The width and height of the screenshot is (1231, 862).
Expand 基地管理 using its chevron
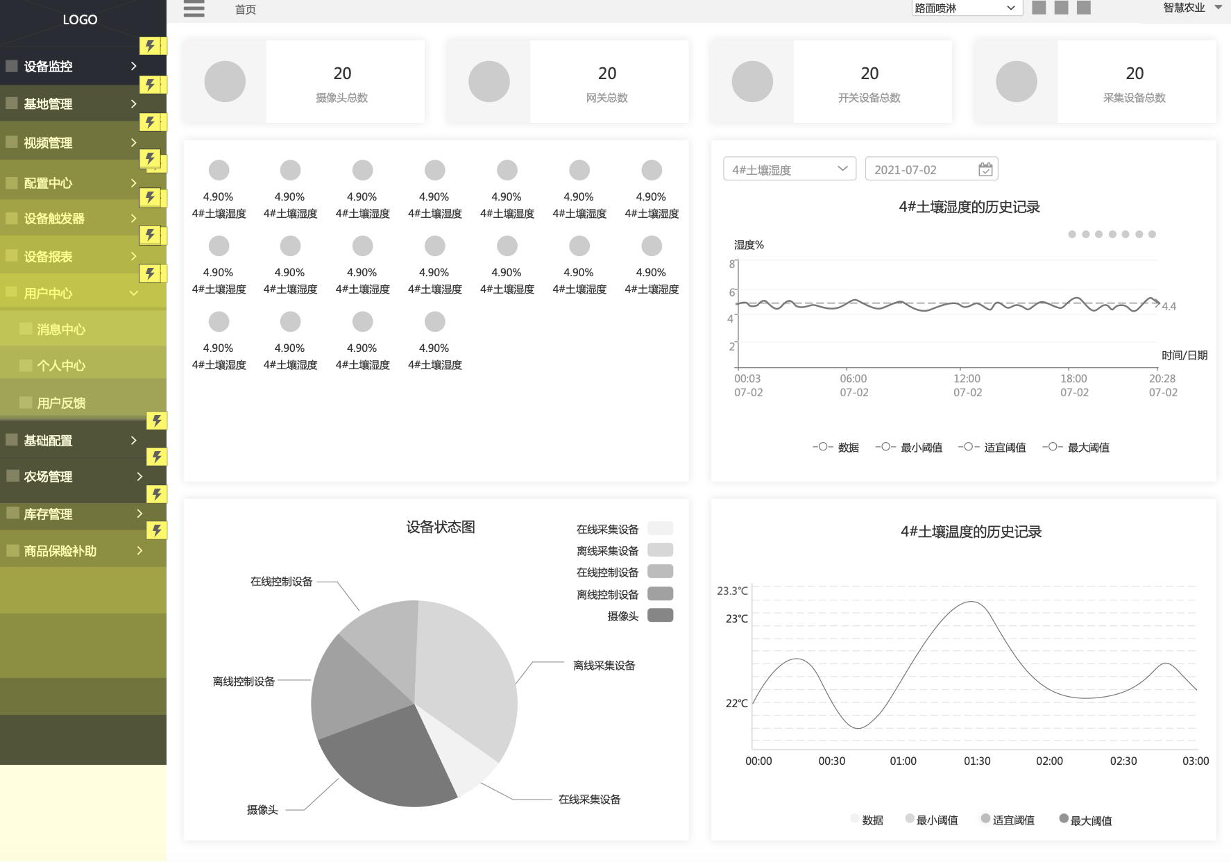click(x=134, y=103)
